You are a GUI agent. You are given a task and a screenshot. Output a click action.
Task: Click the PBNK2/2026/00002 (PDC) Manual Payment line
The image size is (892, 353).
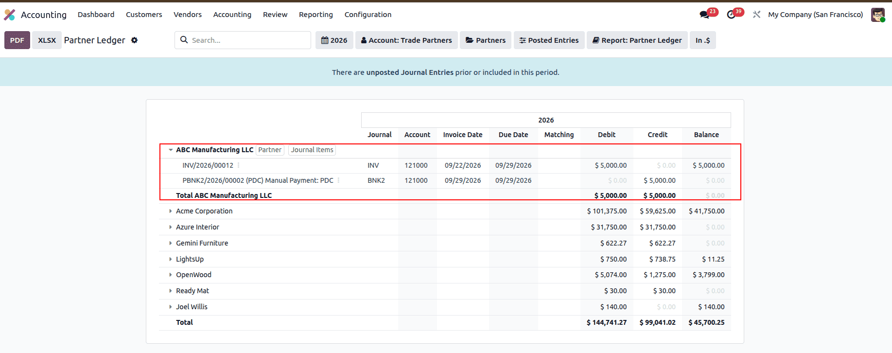pos(258,180)
